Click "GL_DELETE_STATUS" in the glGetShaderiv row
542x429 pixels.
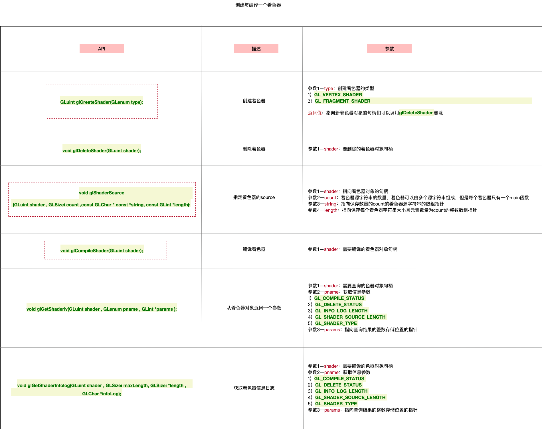point(338,304)
